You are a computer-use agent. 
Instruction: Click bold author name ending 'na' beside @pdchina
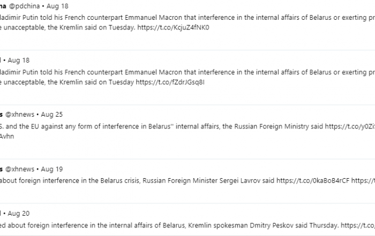tap(3, 6)
